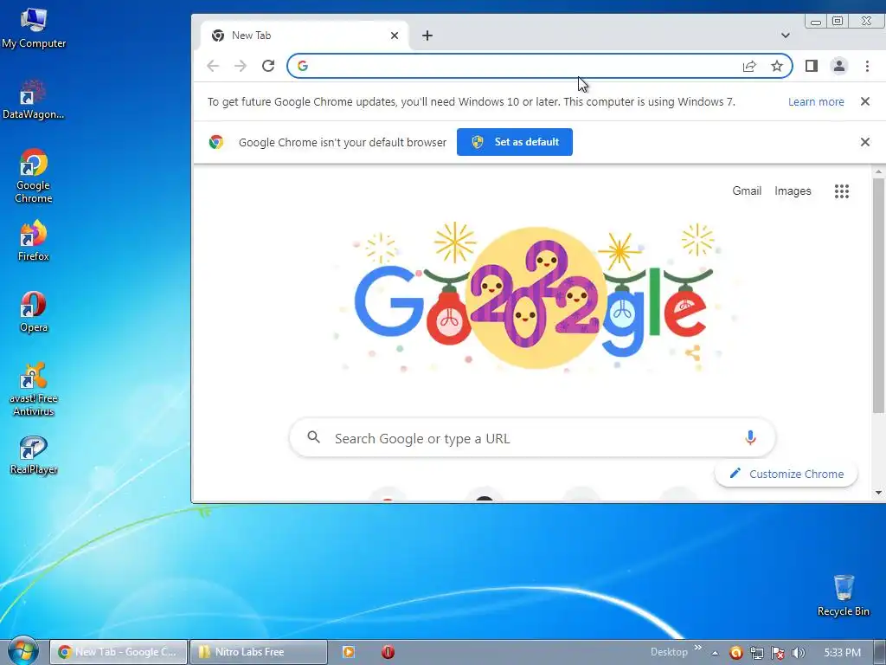Click the page vertical scrollbar thumb
The width and height of the screenshot is (886, 665).
coord(878,296)
